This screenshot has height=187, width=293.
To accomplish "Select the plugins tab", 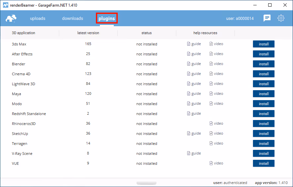I will point(107,18).
